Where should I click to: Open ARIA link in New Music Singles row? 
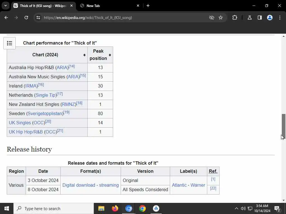73,77
